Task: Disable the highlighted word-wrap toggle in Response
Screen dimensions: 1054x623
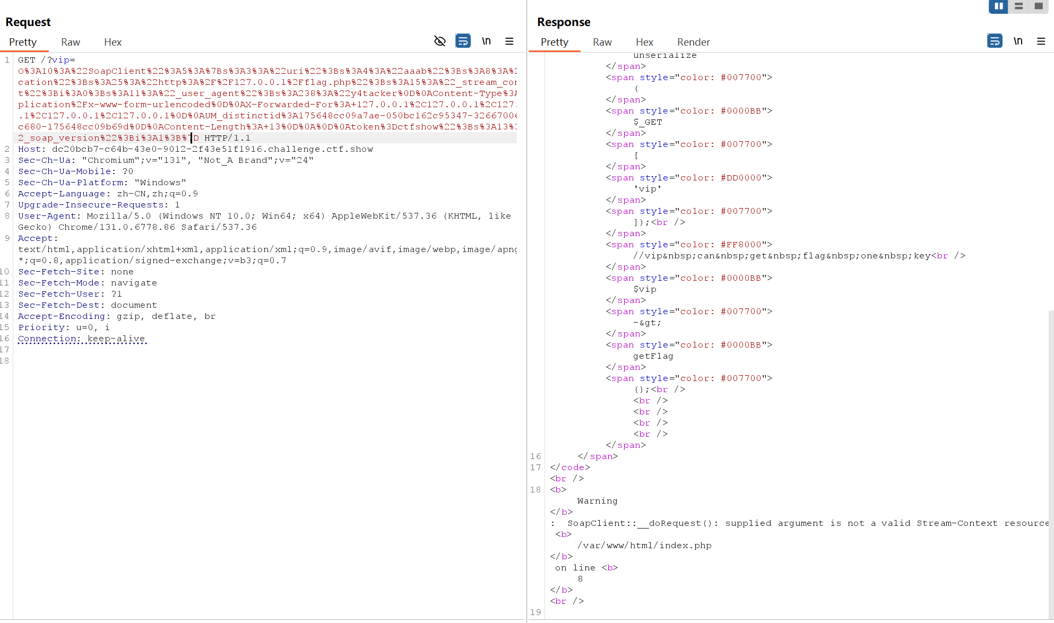Action: click(x=995, y=41)
